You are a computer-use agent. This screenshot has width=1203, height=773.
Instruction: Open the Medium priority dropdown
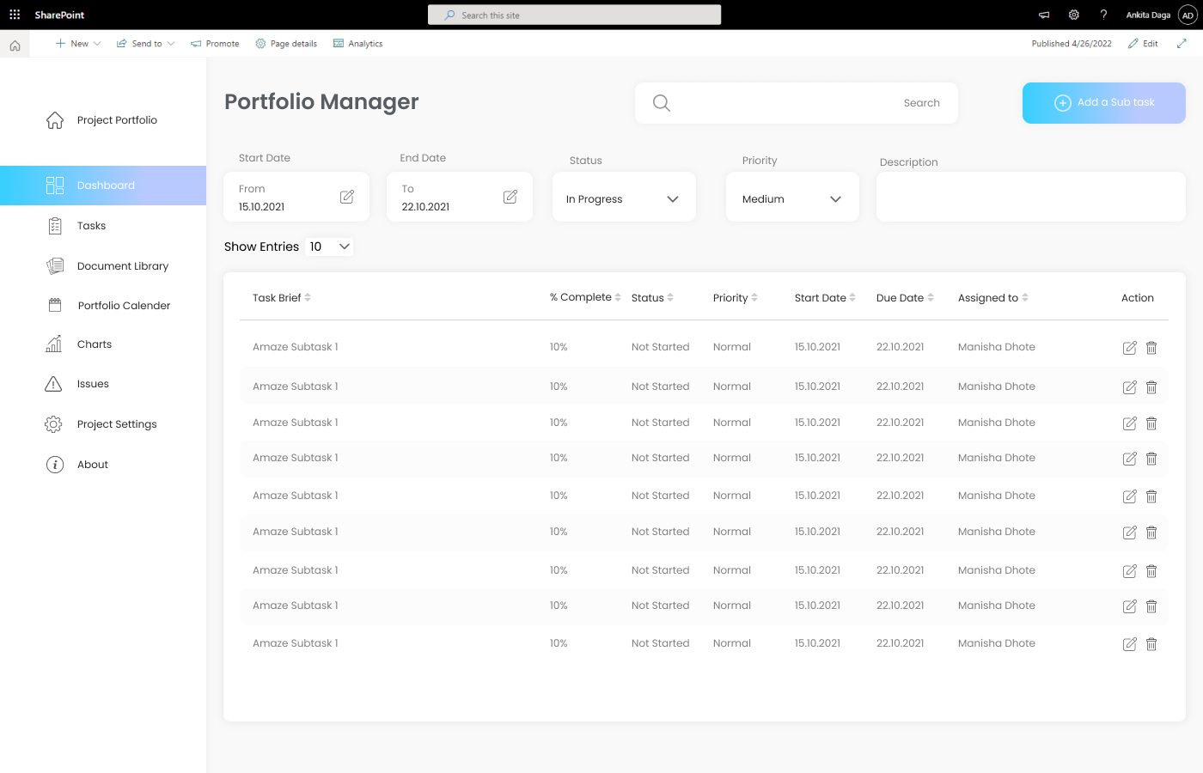tap(791, 198)
